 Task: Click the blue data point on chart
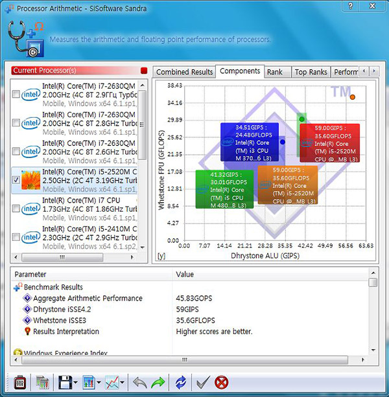tap(283, 142)
